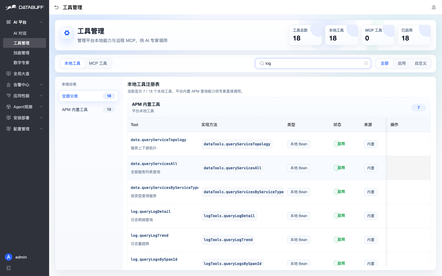This screenshot has width=442, height=276.
Task: Click data.queryServiceTopology tool name
Action: pos(158,140)
